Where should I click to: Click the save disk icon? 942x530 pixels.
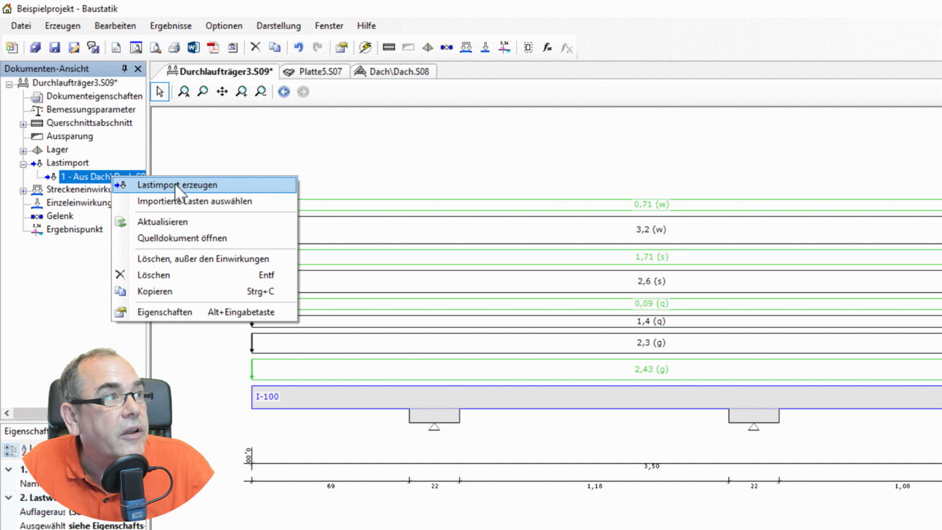pyautogui.click(x=55, y=48)
